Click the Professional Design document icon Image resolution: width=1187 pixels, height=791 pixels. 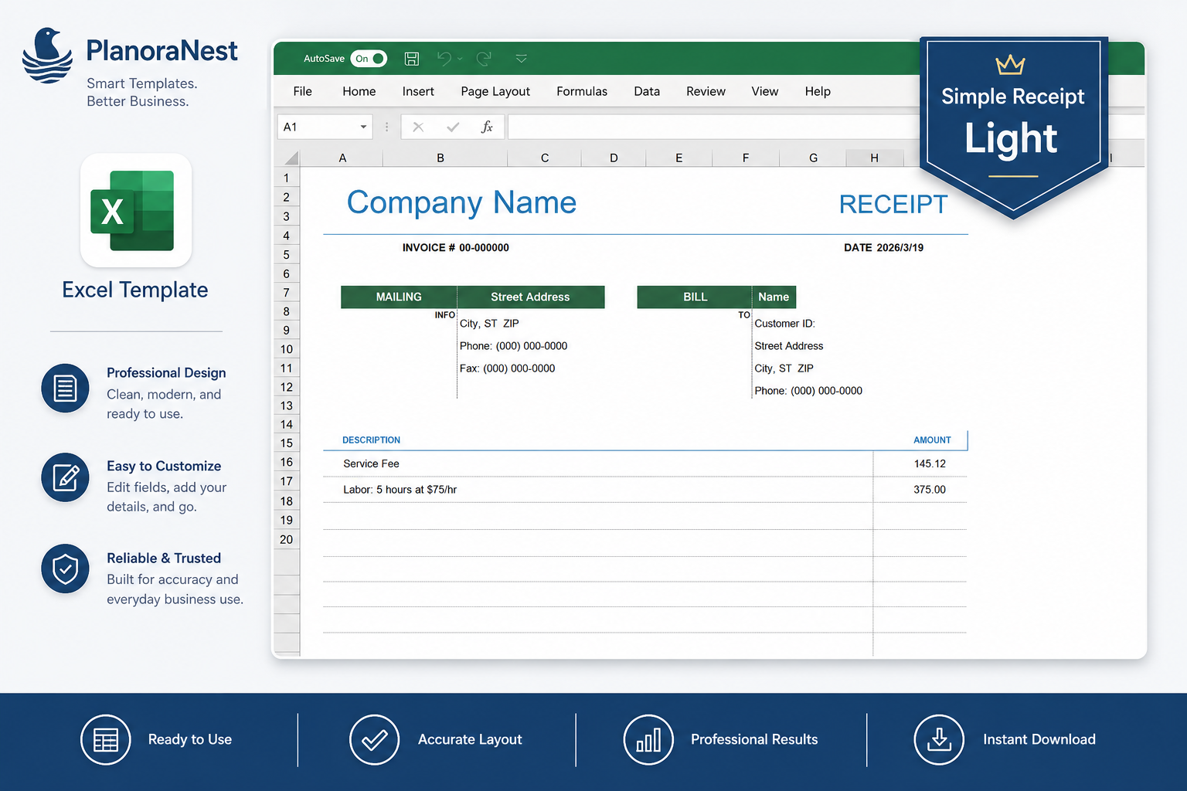(65, 388)
